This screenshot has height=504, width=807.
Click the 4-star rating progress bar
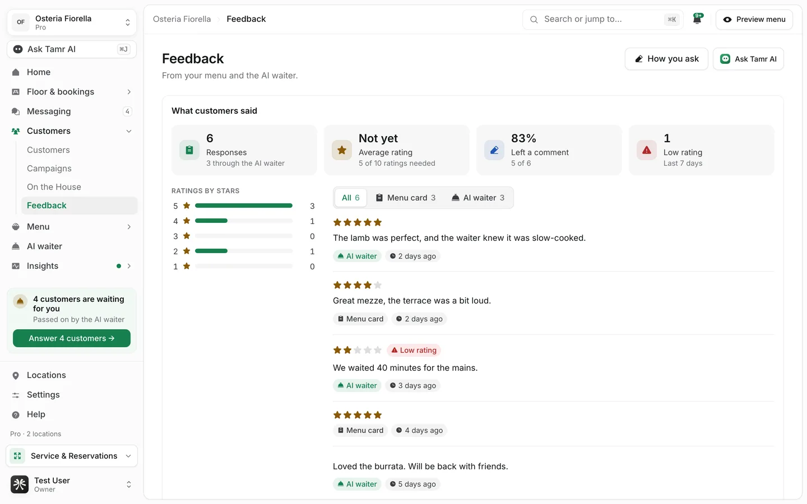click(x=244, y=221)
